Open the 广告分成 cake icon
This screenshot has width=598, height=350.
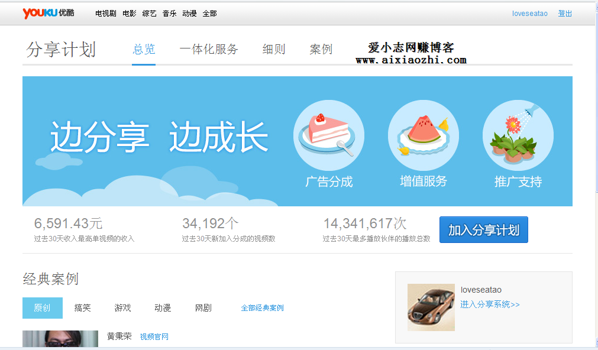(x=329, y=135)
